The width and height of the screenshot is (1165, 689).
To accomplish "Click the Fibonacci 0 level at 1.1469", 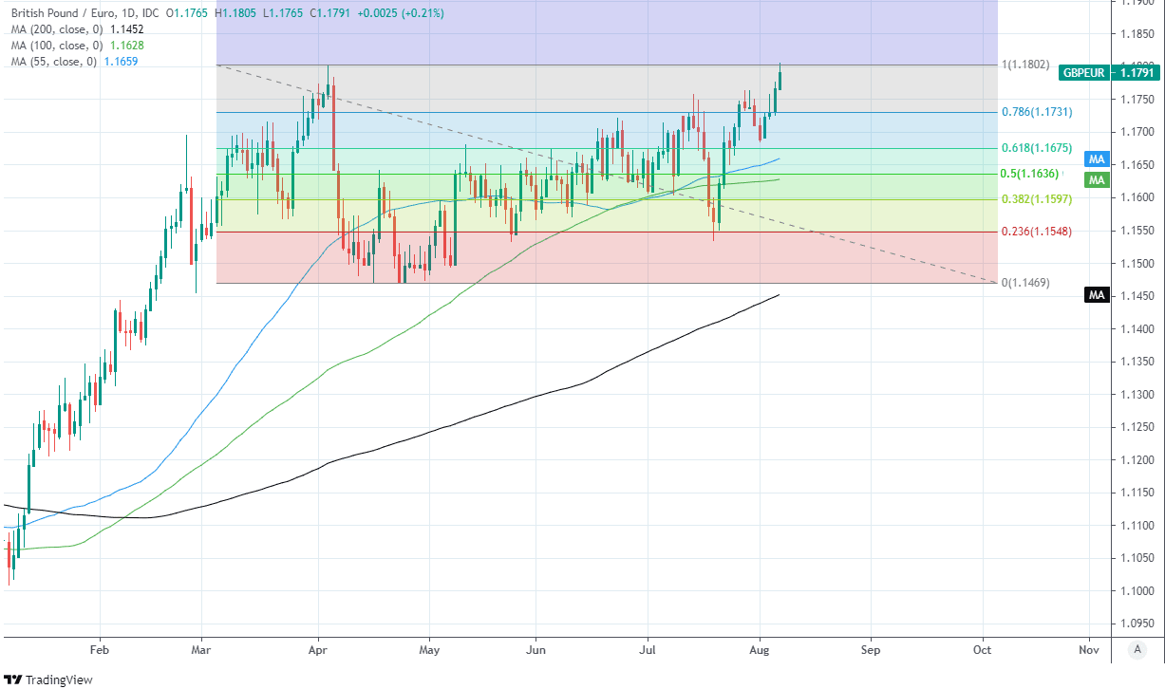I will pyautogui.click(x=1025, y=283).
